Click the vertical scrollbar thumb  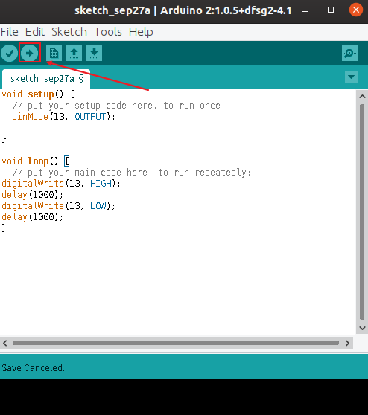(362, 212)
